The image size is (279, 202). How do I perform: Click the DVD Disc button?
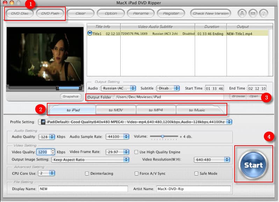pyautogui.click(x=20, y=13)
